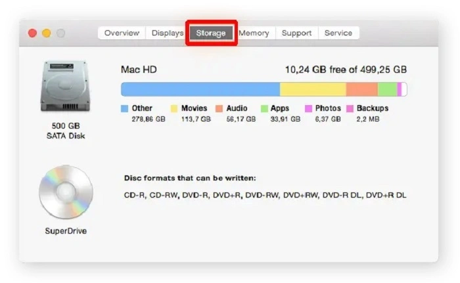Click the "6,37 GB" value
The width and height of the screenshot is (460, 283).
pos(328,119)
